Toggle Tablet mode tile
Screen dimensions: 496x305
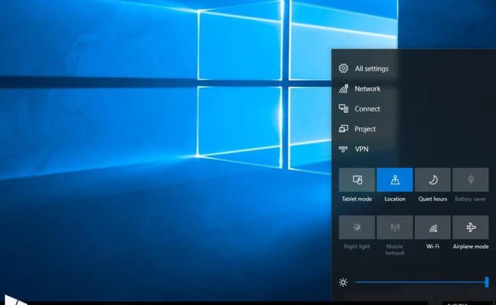[357, 180]
